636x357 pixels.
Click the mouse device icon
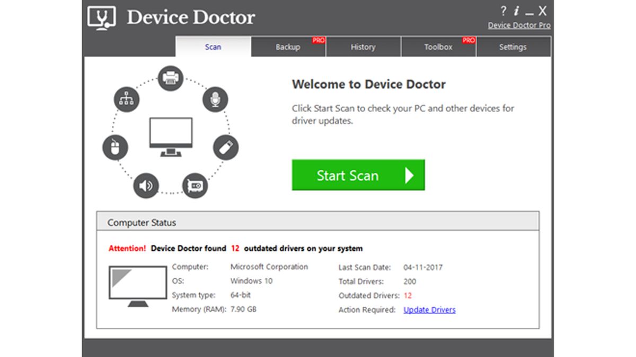116,147
